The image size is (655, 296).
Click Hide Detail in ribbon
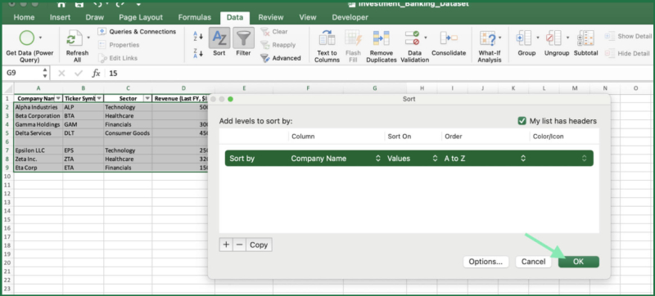click(x=627, y=53)
